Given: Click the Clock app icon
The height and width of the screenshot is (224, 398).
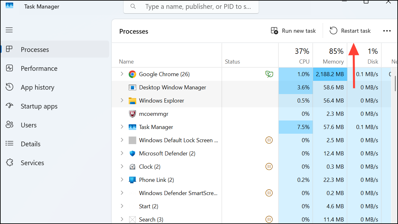Looking at the screenshot, I should point(132,167).
